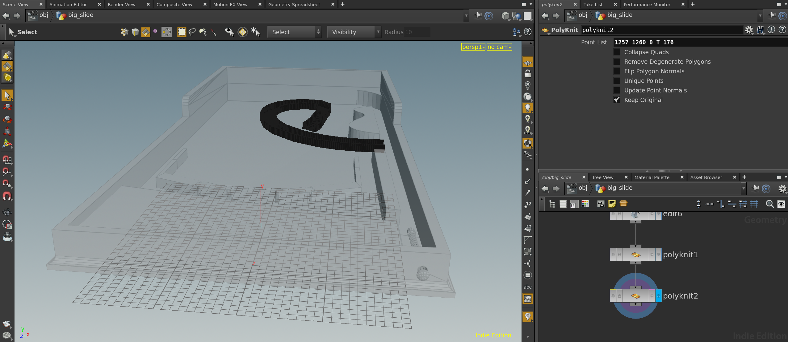The height and width of the screenshot is (342, 788).
Task: Open the color palette icon in network toolbar
Action: (585, 204)
